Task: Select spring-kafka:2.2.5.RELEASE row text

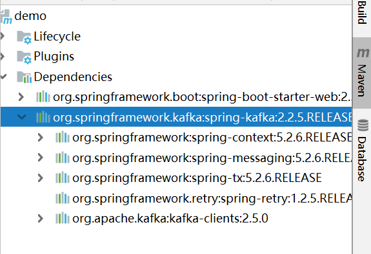Action: pos(203,118)
